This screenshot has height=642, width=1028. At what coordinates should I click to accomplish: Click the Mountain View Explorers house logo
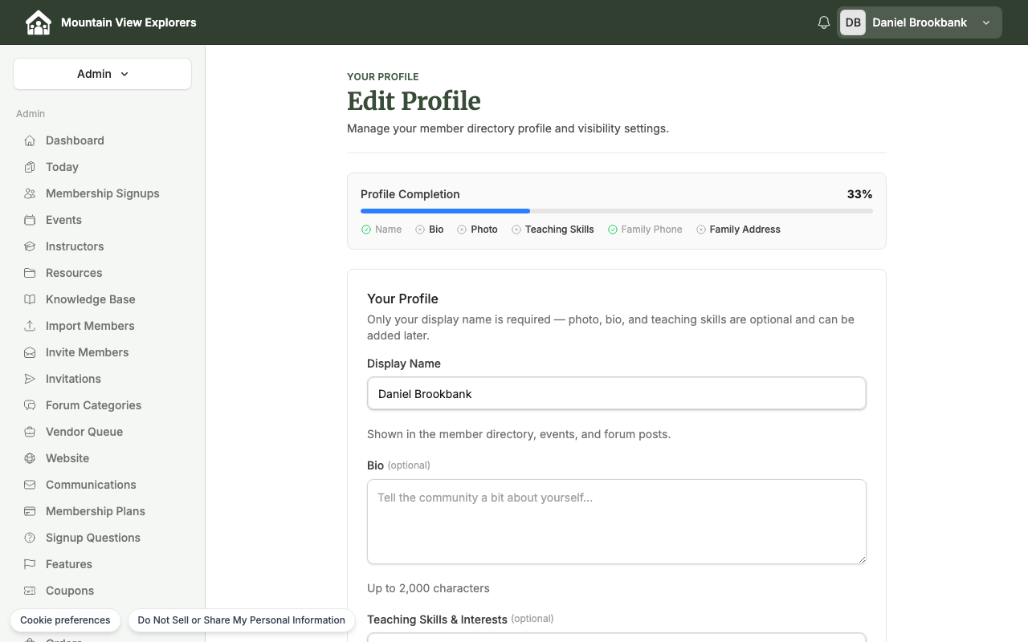tap(38, 22)
